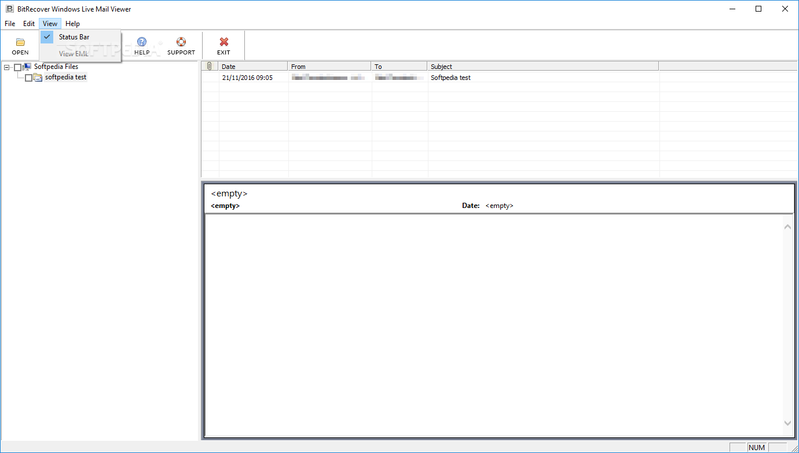Open the Help menu
Image resolution: width=799 pixels, height=453 pixels.
click(72, 24)
